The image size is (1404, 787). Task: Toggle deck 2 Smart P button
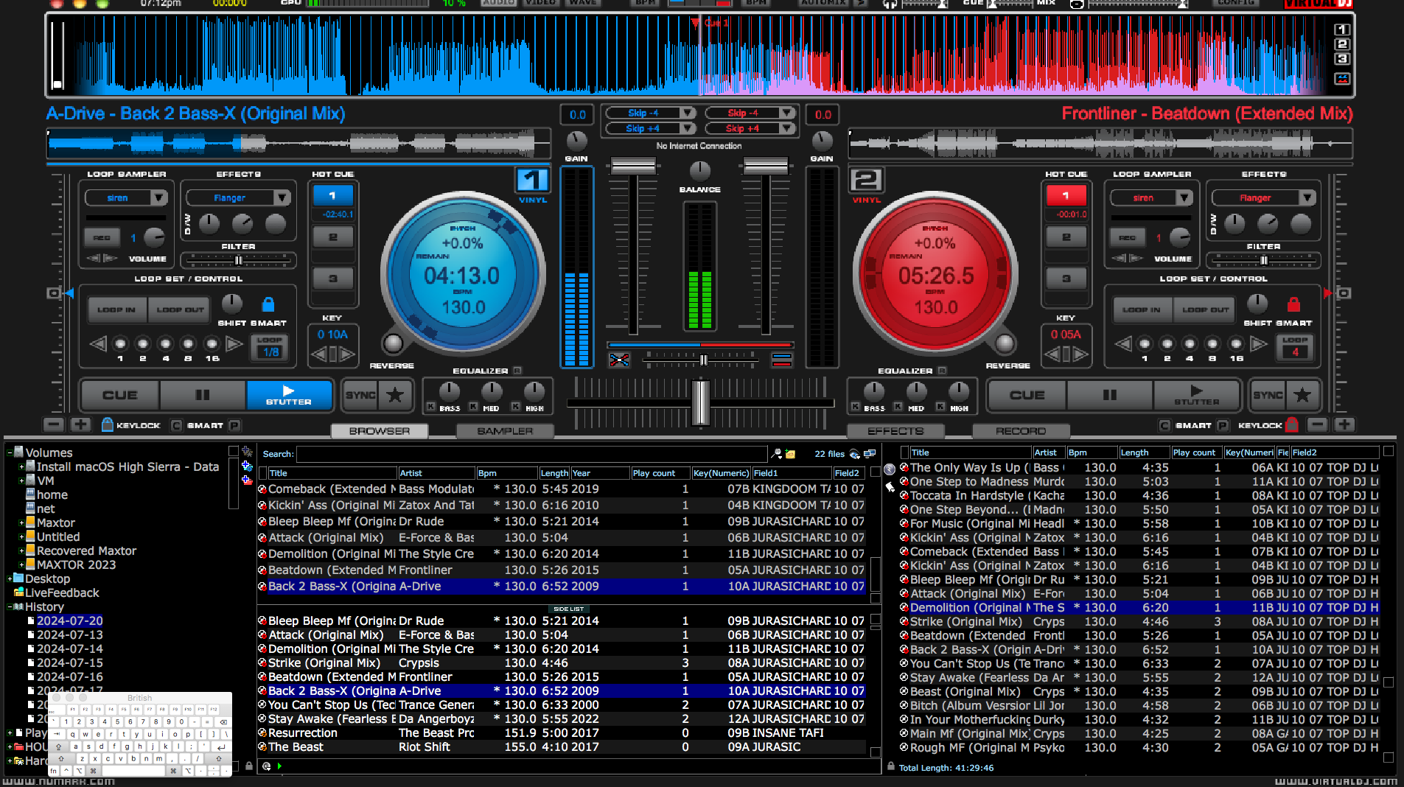1223,425
